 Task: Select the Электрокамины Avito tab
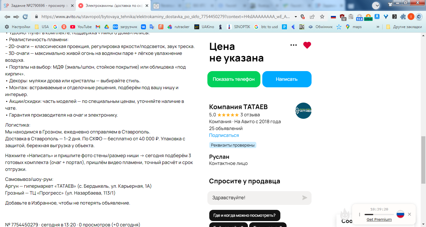pos(114,6)
